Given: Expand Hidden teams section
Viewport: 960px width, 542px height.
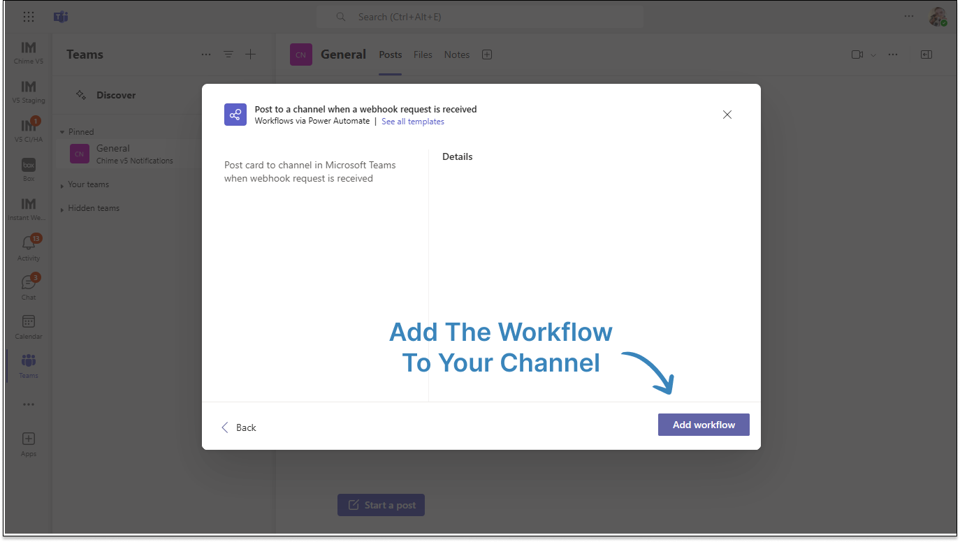Looking at the screenshot, I should coord(89,208).
